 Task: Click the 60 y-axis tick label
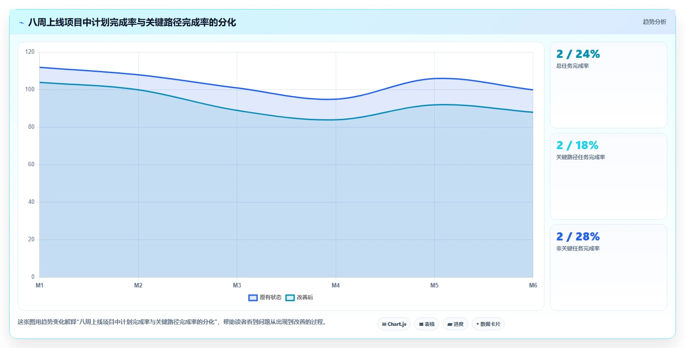tap(32, 165)
